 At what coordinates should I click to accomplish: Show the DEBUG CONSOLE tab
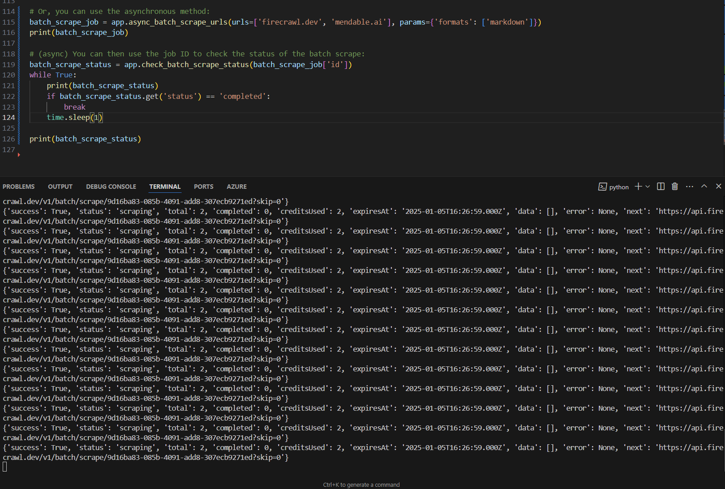pyautogui.click(x=111, y=187)
